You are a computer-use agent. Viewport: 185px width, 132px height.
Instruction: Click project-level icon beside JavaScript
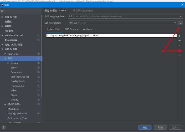tap(39, 54)
